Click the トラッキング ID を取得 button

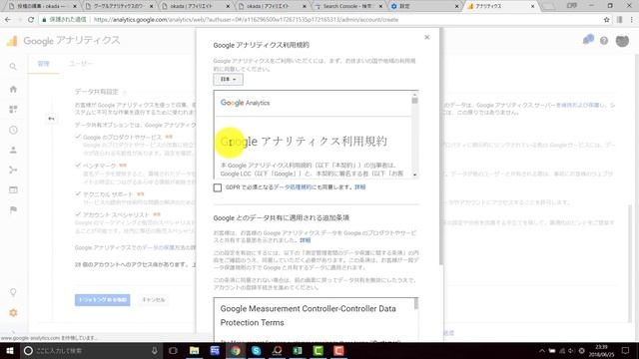pyautogui.click(x=102, y=300)
